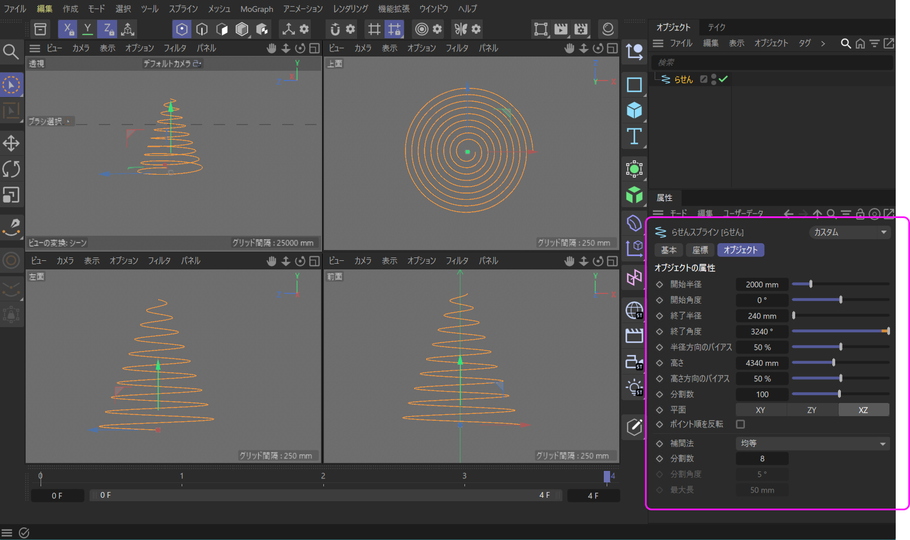Click the Text spline tool icon
The width and height of the screenshot is (910, 540).
coord(634,136)
